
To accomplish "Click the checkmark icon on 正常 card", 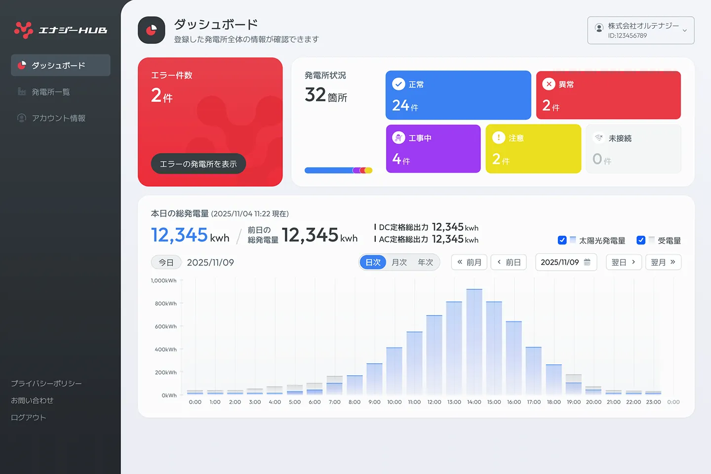I will point(398,84).
